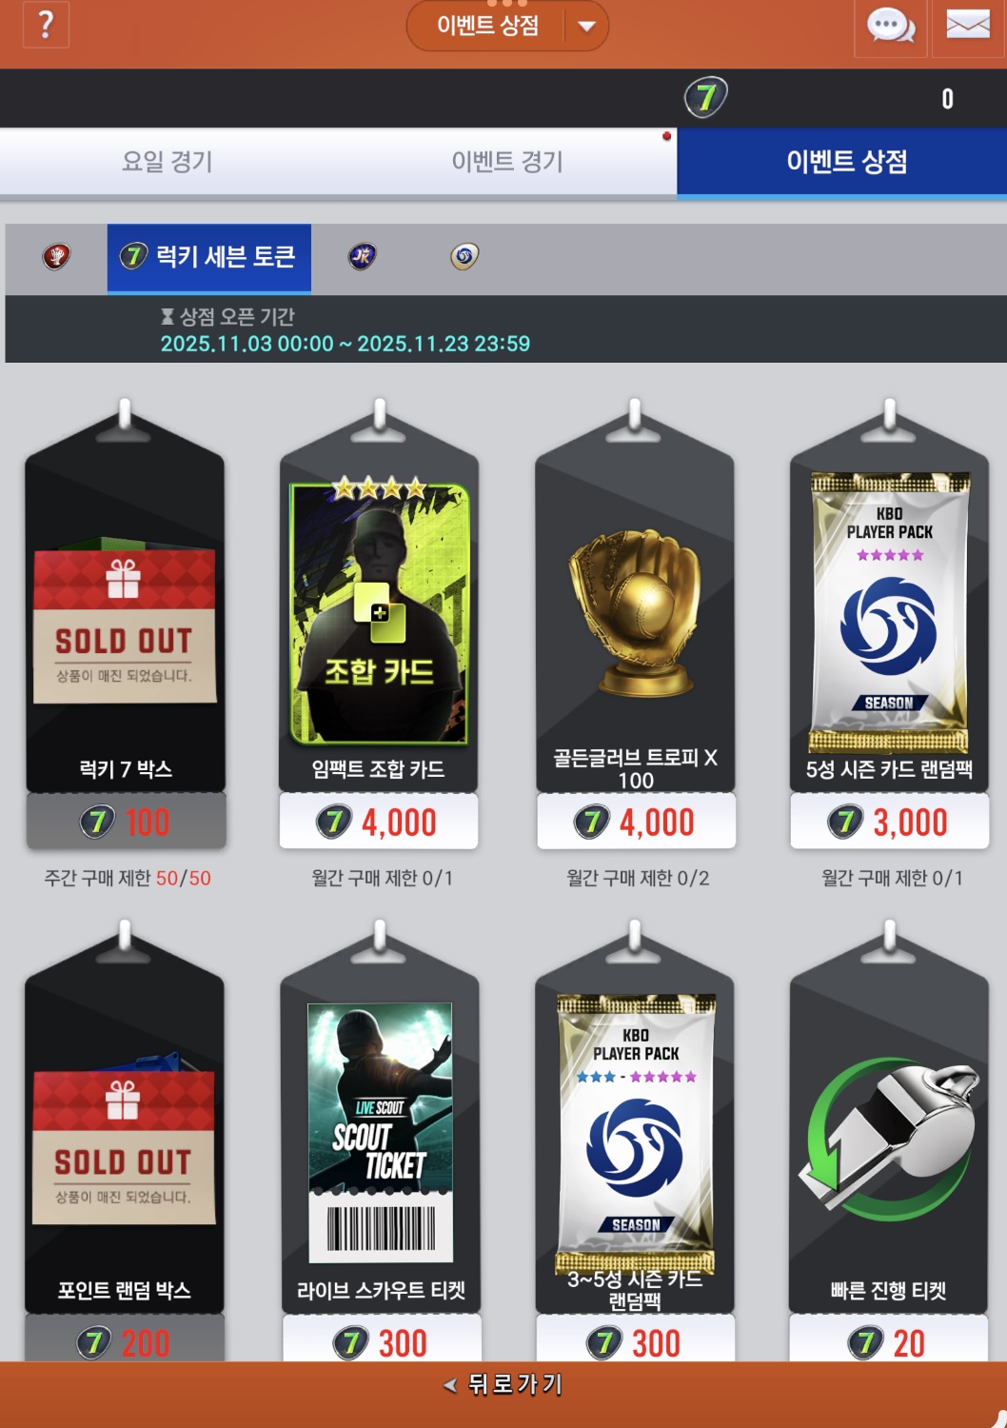Image resolution: width=1007 pixels, height=1428 pixels.
Task: Select the red trophy token tab
Action: point(56,256)
